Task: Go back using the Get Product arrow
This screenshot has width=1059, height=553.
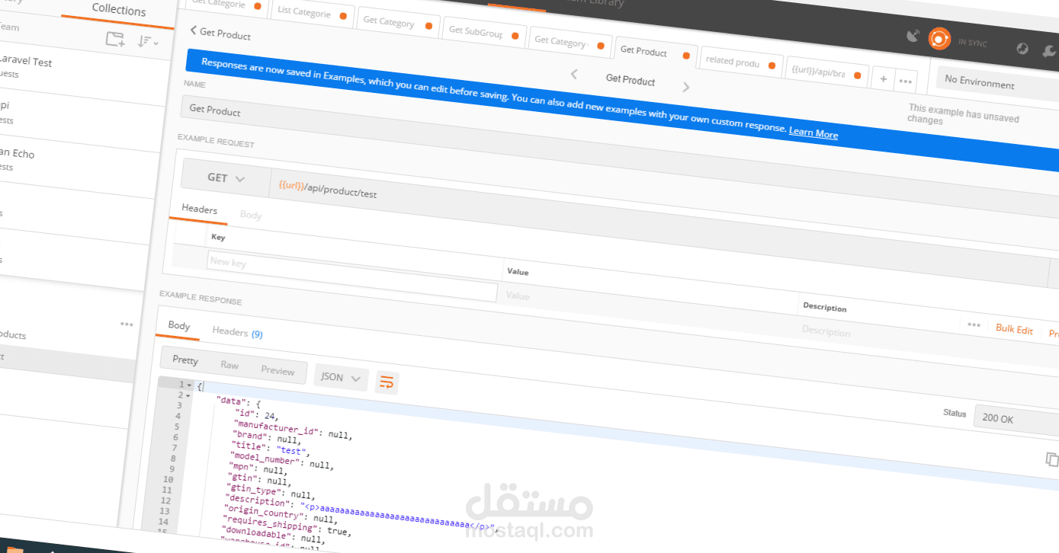Action: (194, 30)
